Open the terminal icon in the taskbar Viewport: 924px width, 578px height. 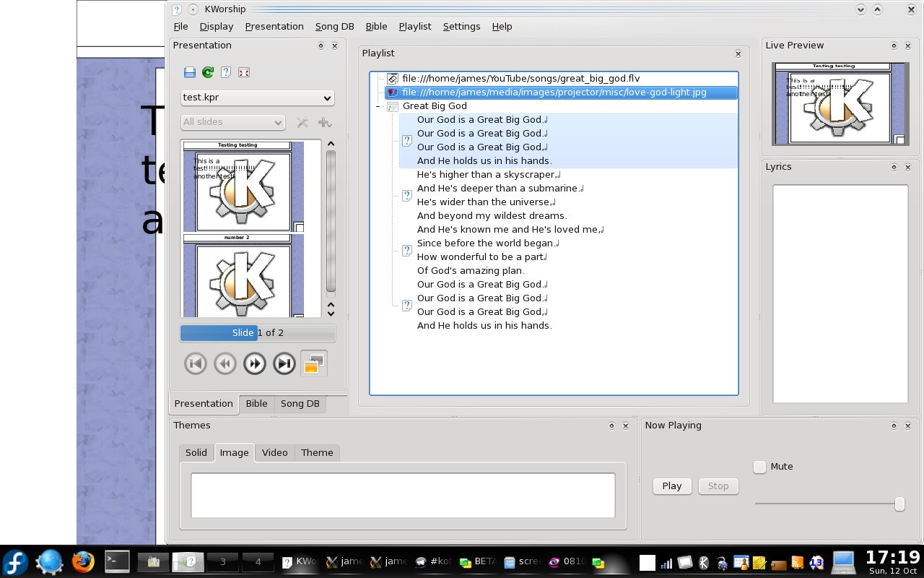click(x=117, y=561)
